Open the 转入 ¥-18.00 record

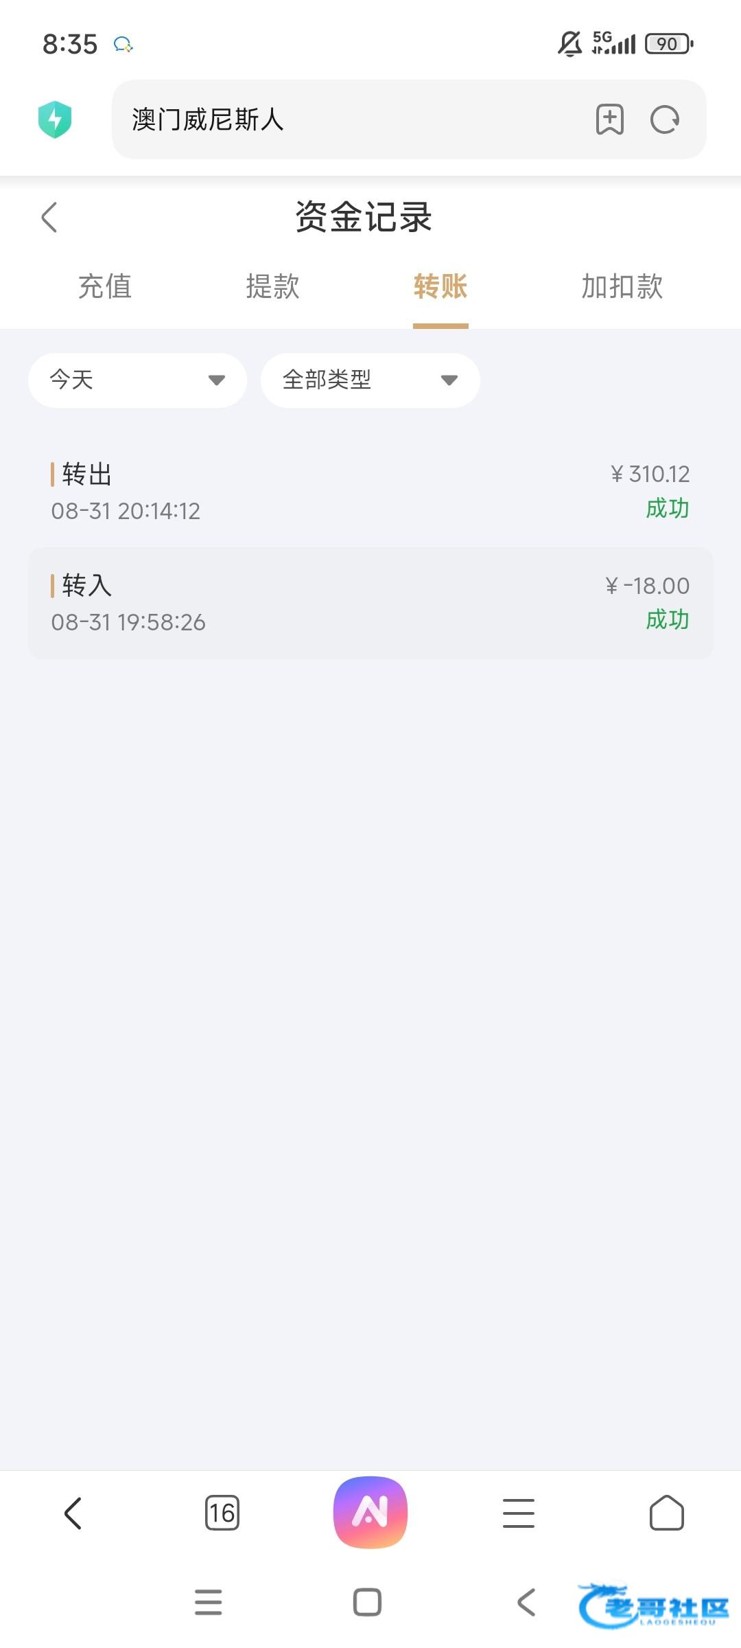pos(370,603)
